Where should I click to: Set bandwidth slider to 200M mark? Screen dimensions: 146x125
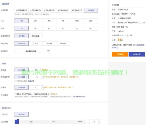tap(80, 122)
